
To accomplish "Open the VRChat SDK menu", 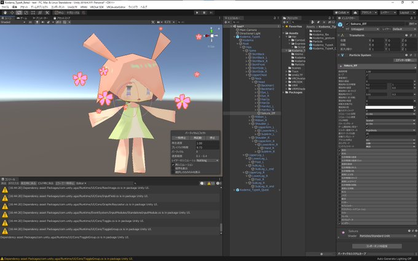I will click(x=97, y=7).
